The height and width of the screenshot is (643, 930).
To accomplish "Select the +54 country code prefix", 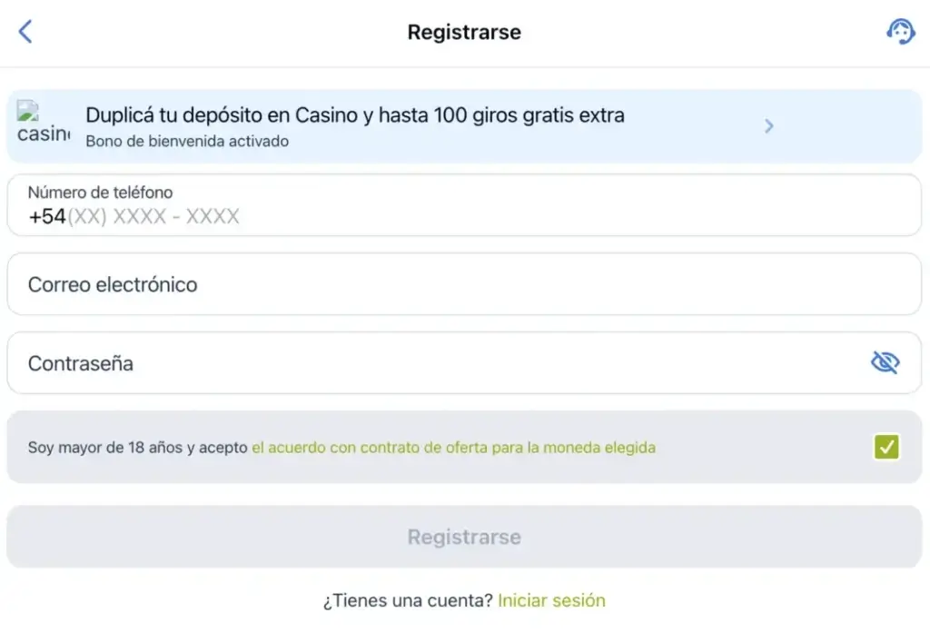I will pos(46,217).
